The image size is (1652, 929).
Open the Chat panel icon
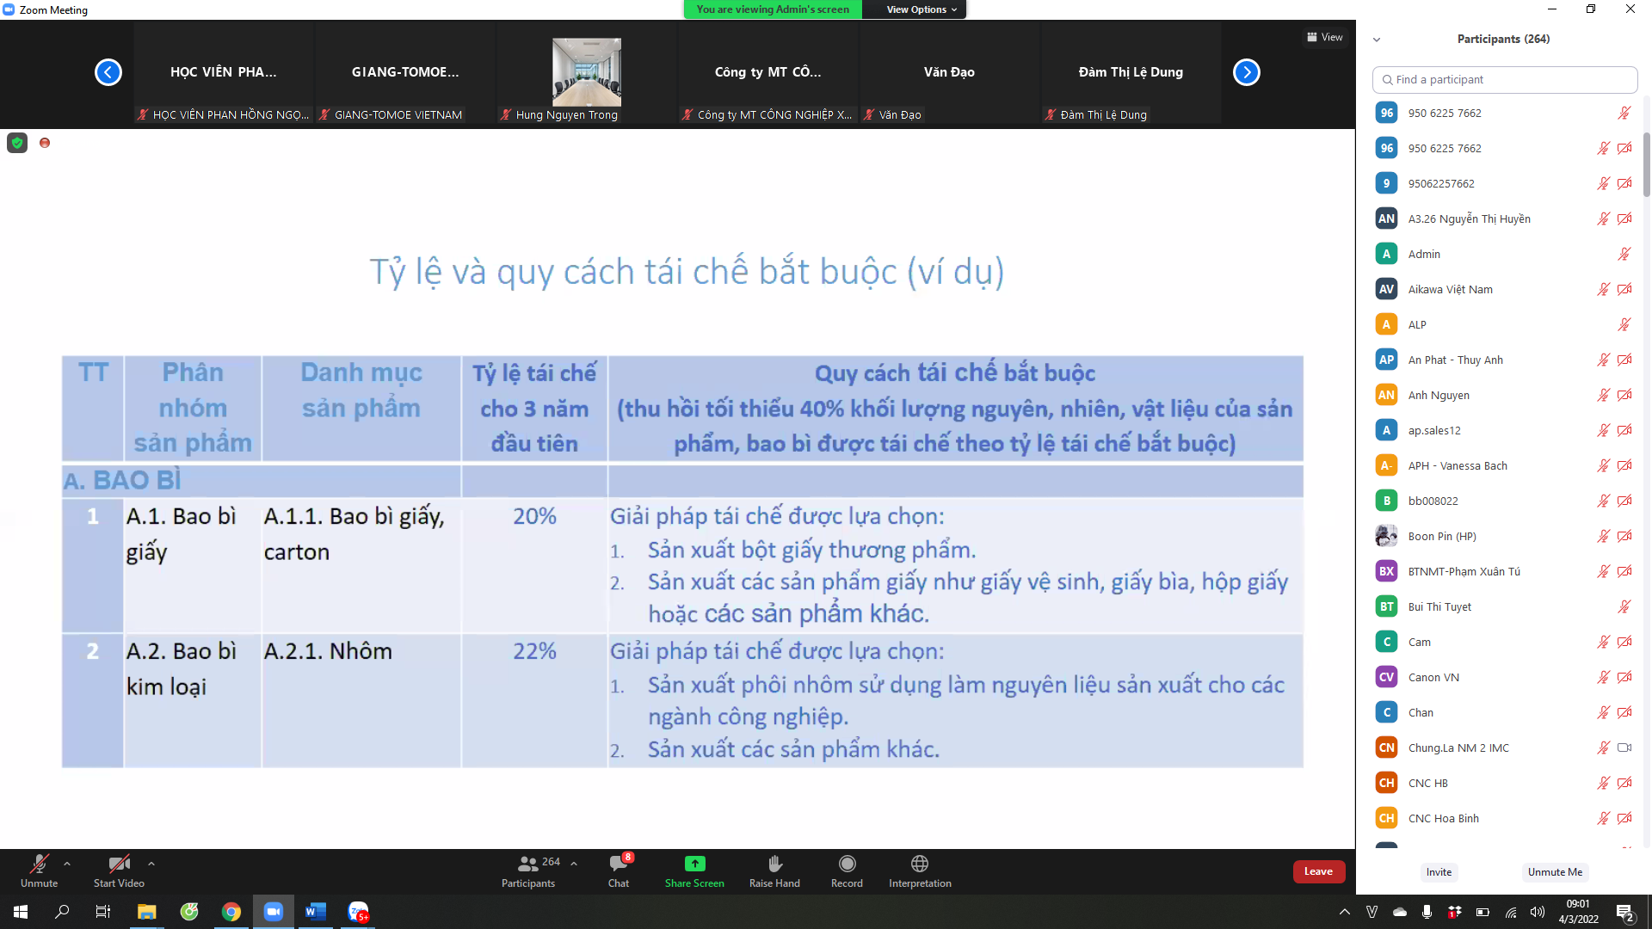click(618, 864)
